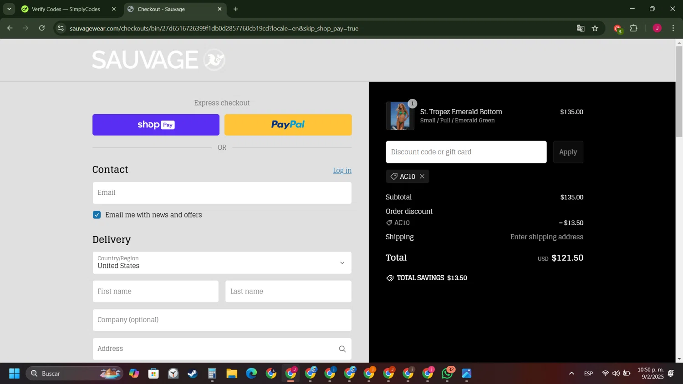Bookmark this page with star icon
This screenshot has width=683, height=384.
tap(595, 28)
